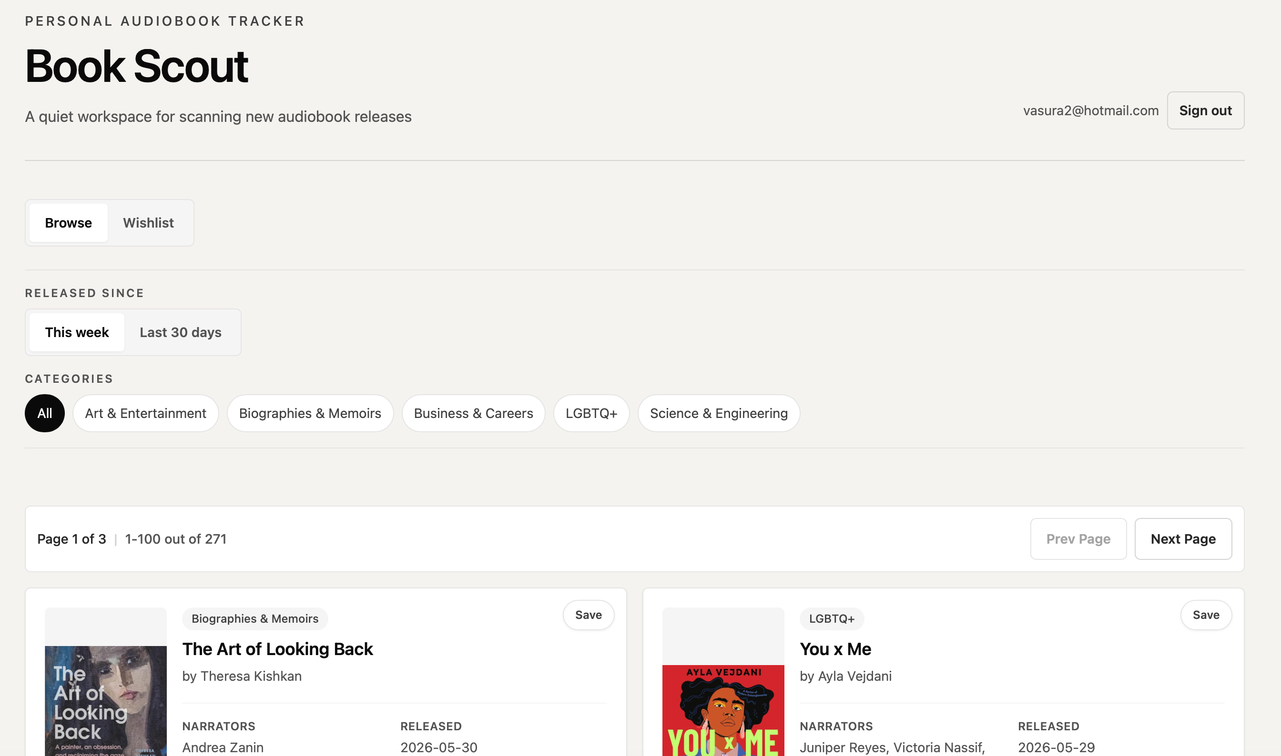Click narrators Juniper Reyes, Victoria Nassif
The height and width of the screenshot is (756, 1281).
892,747
